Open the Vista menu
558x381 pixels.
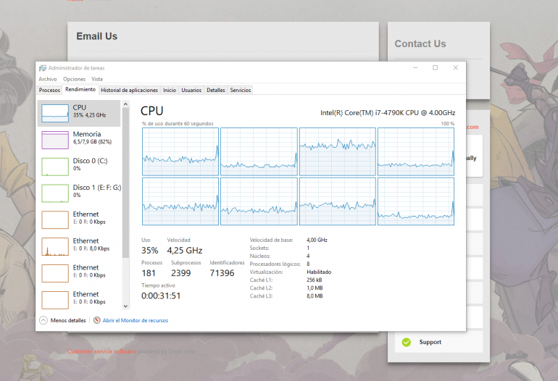(97, 79)
